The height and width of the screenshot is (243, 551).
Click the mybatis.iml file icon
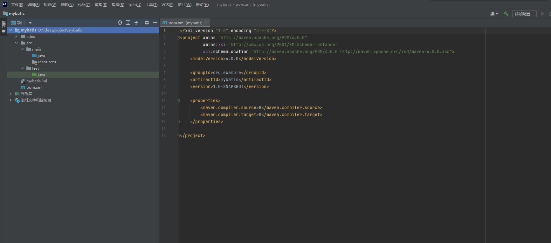pyautogui.click(x=23, y=81)
